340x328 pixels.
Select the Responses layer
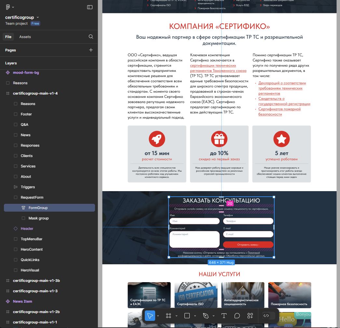tap(30, 145)
